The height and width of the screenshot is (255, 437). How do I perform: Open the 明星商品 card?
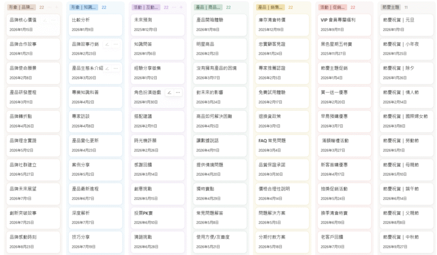[x=220, y=49]
